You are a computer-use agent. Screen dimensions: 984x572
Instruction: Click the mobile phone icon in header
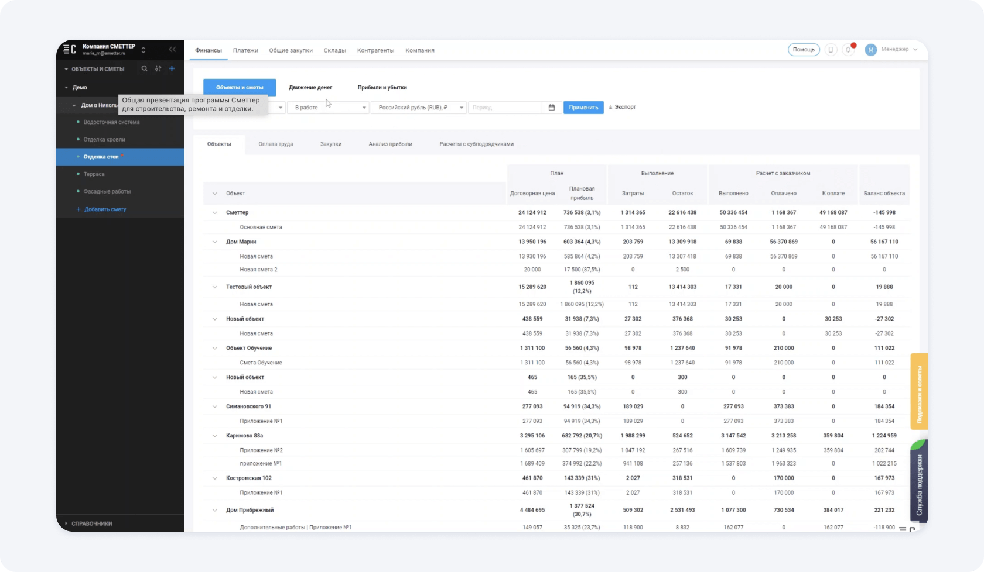tap(831, 50)
